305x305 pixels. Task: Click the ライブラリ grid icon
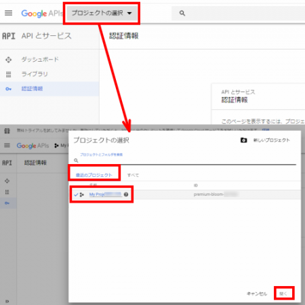(x=9, y=75)
